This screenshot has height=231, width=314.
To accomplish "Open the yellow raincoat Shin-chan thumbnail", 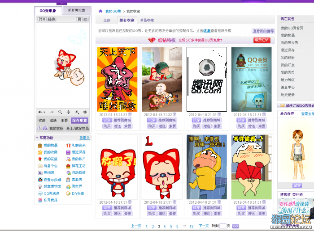I will click(207, 167).
